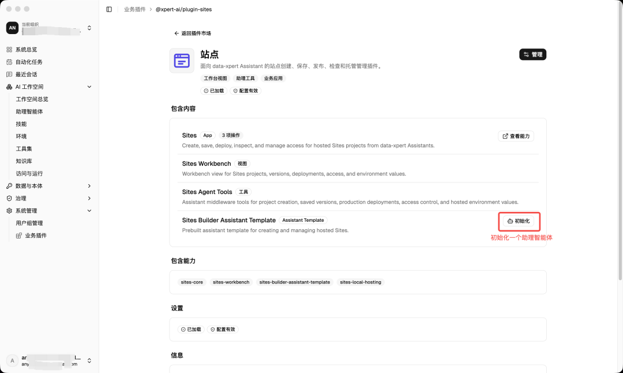This screenshot has width=623, height=373.
Task: Go to 工作空间总览
Action: click(32, 99)
